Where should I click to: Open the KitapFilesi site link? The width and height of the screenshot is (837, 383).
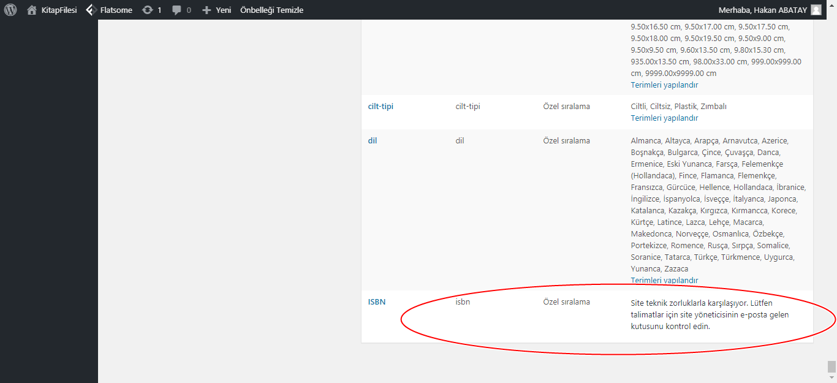coord(59,10)
